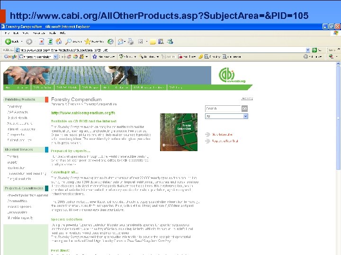Open Invasive species under Projects & Consultancies
The width and height of the screenshot is (341, 255).
tap(19, 207)
